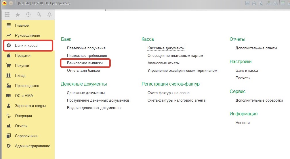Viewport: 290px width, 159px height.
Task: Open the Банк и касса settings link
Action: (x=247, y=71)
